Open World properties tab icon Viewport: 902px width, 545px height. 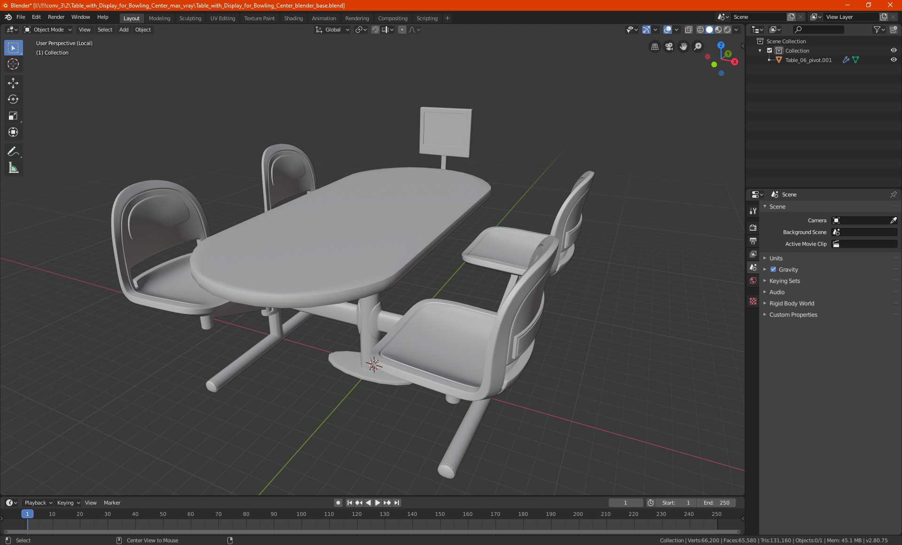tap(753, 280)
